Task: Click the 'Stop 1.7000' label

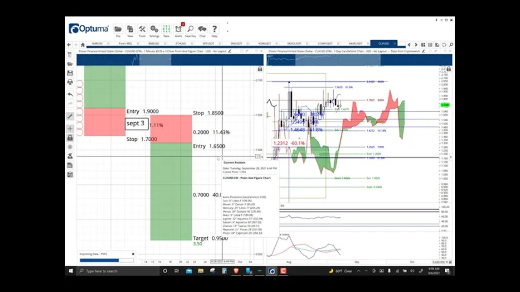Action: click(142, 139)
